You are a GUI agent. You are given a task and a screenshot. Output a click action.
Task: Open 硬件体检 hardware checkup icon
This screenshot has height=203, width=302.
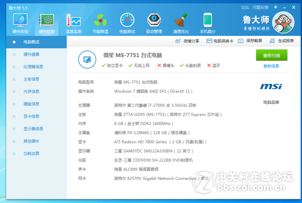20,20
